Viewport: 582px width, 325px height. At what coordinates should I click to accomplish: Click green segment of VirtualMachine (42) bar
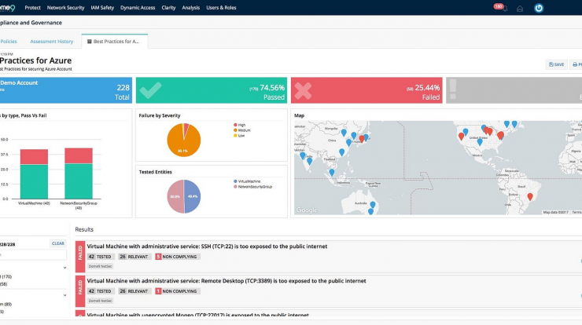pyautogui.click(x=34, y=181)
